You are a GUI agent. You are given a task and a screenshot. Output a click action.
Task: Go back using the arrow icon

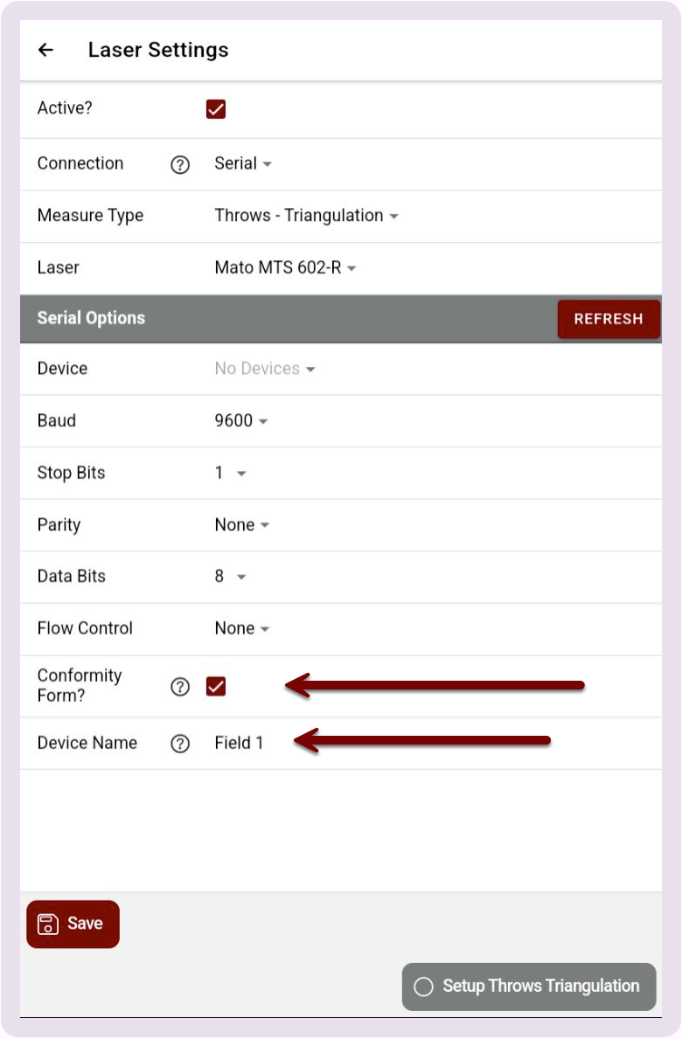click(x=45, y=50)
